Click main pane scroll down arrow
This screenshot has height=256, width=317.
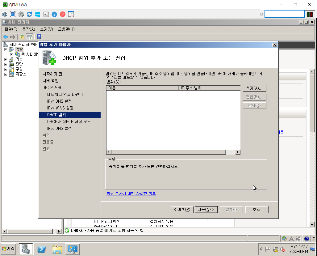point(312,224)
